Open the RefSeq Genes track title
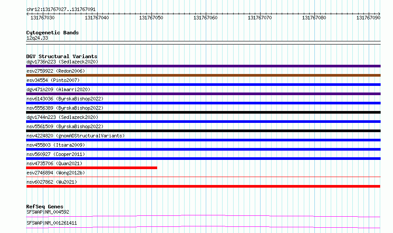This screenshot has height=233, width=393. [45, 207]
